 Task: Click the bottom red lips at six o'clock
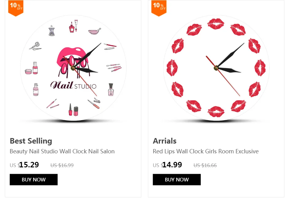(x=216, y=111)
